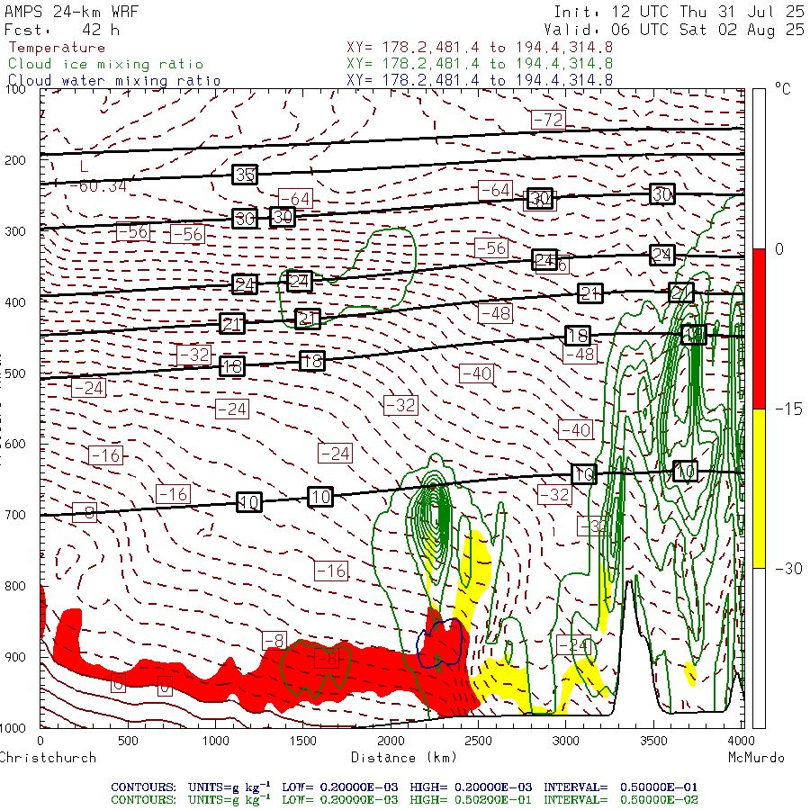Click the "Valid: 06 UTC Sat 02 Aug 25" line
Screen dimensions: 810x810
[x=674, y=30]
